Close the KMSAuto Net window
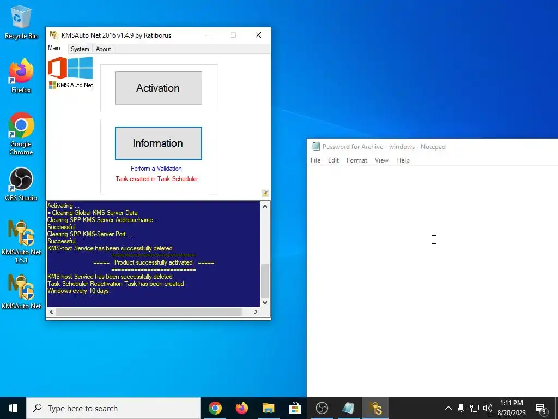The width and height of the screenshot is (558, 419). 258,35
